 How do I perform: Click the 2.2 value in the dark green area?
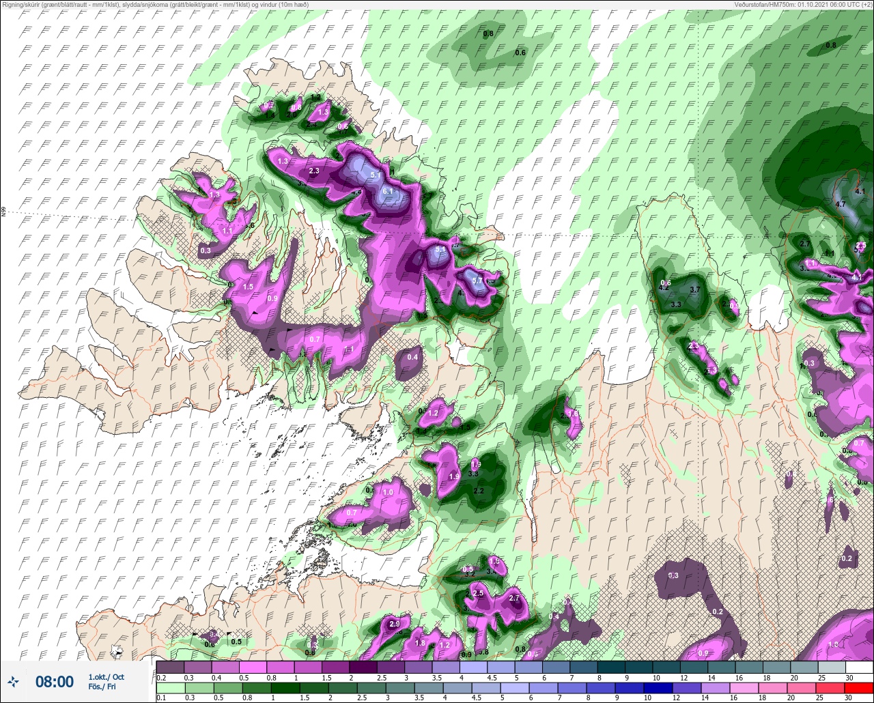tap(479, 491)
